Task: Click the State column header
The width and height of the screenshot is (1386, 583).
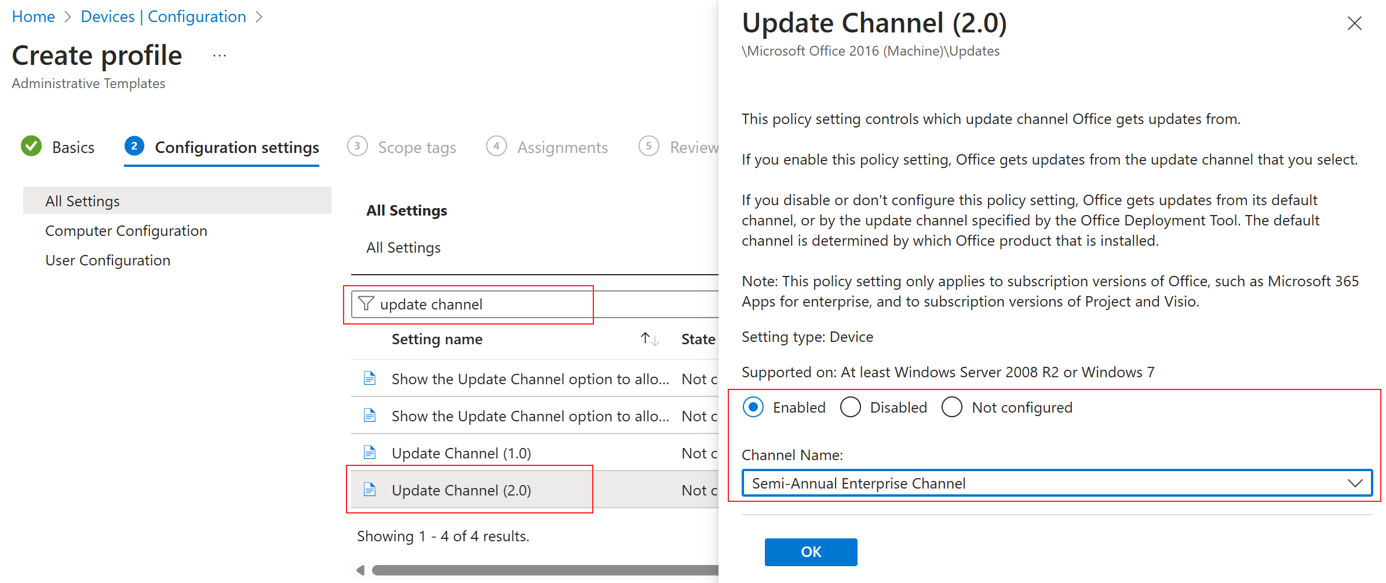Action: [x=698, y=339]
